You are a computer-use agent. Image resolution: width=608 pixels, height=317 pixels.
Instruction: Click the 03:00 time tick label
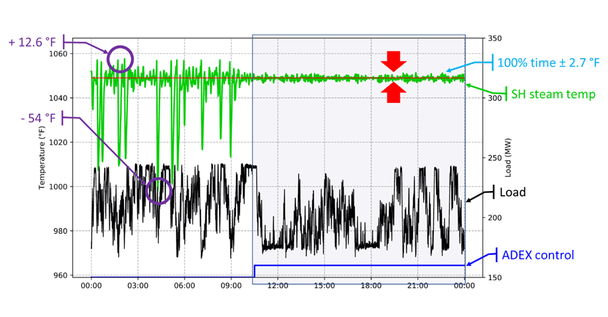tap(138, 286)
